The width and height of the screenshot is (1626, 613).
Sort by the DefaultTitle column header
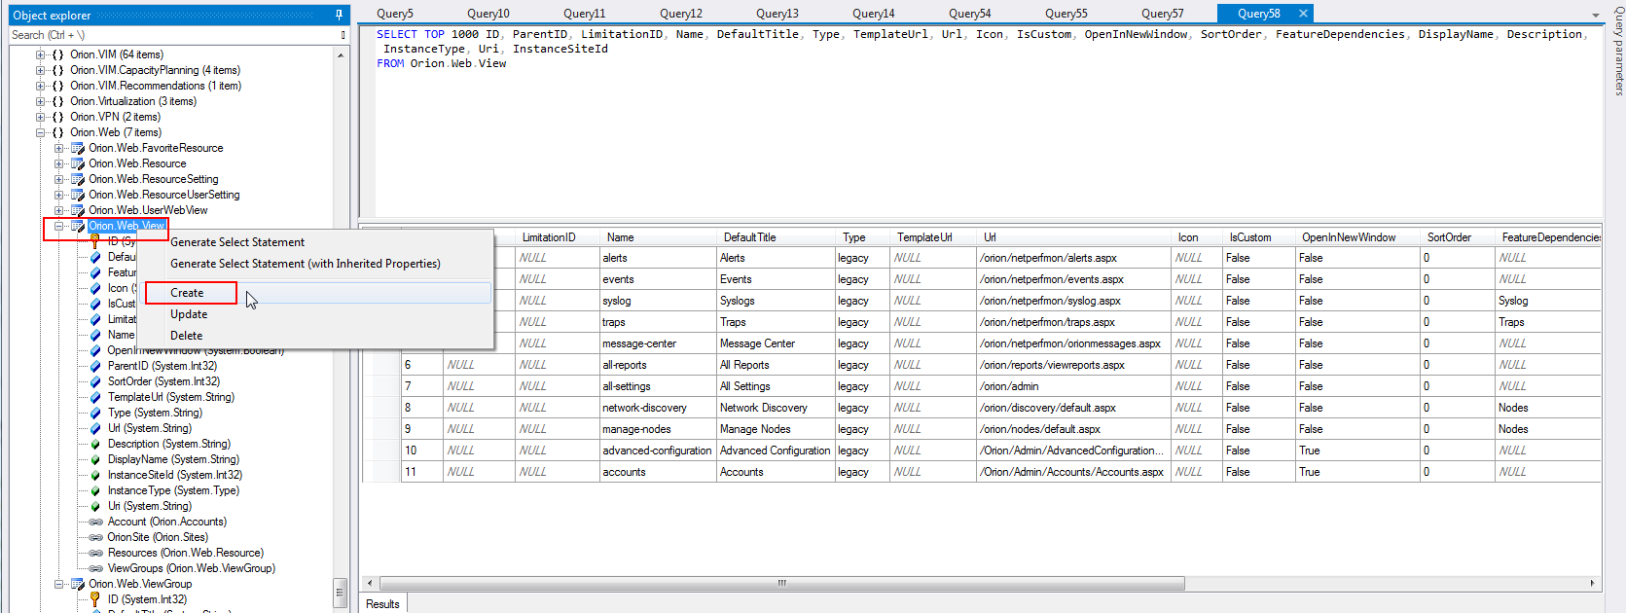coord(776,237)
